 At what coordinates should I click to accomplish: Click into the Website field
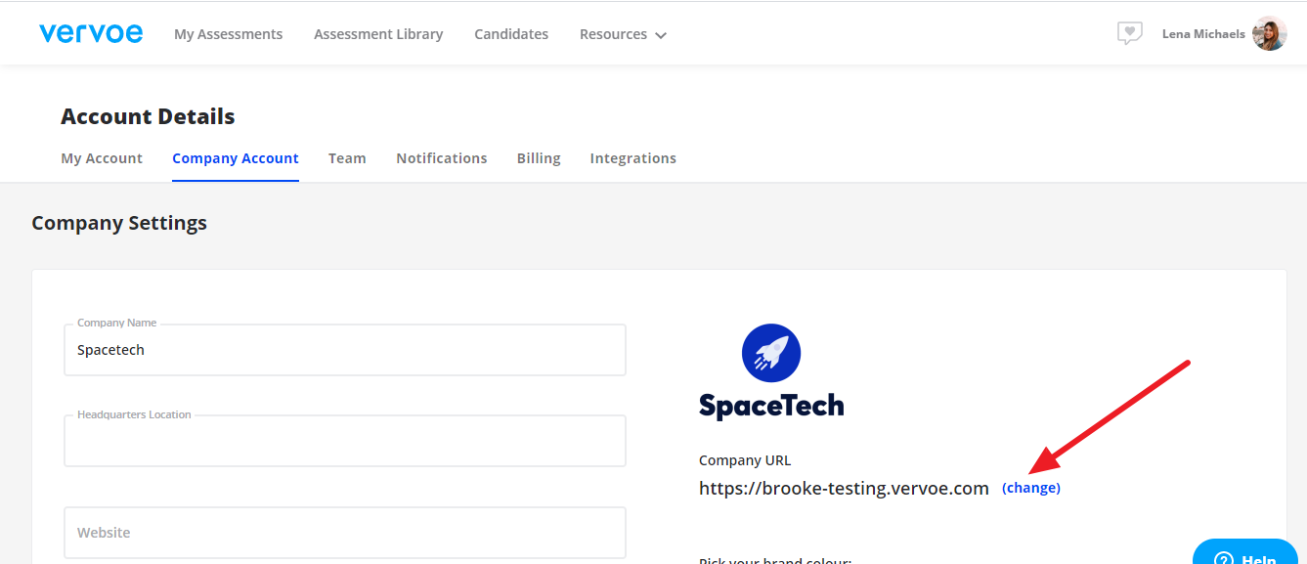[345, 533]
